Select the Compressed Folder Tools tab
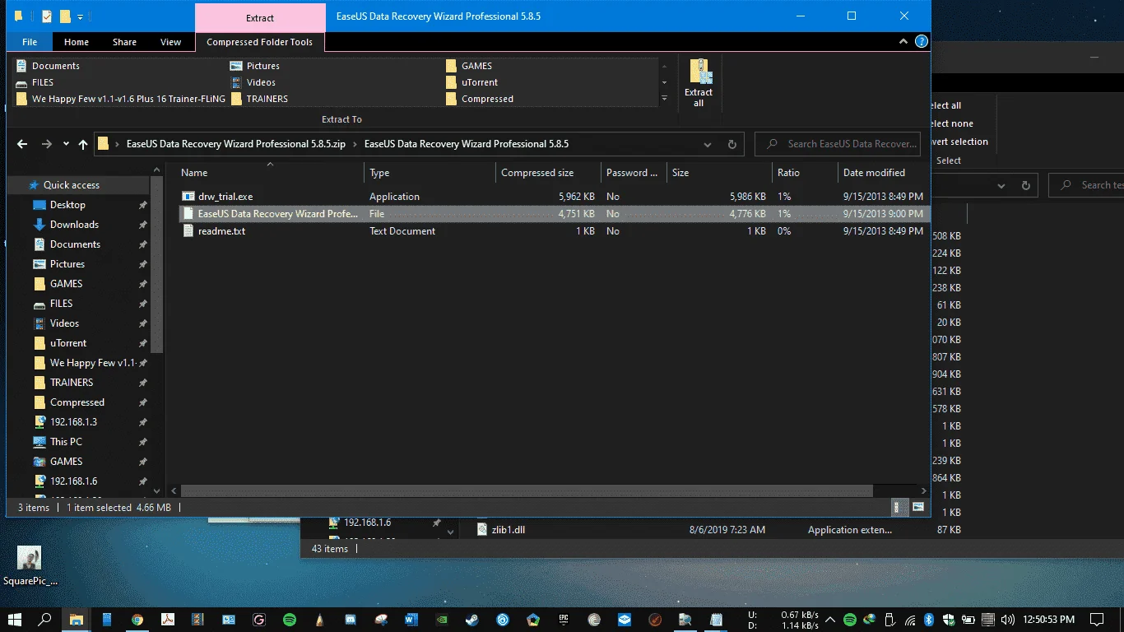This screenshot has width=1124, height=632. [259, 42]
